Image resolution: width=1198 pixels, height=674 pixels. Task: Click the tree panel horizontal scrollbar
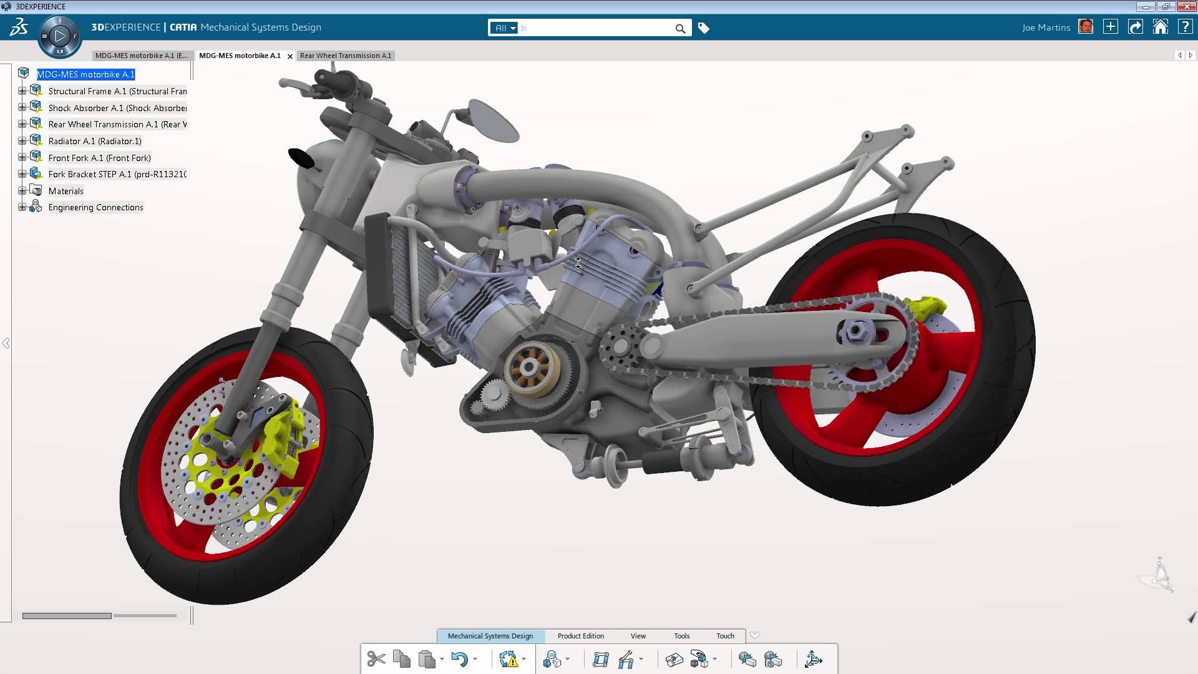point(67,616)
